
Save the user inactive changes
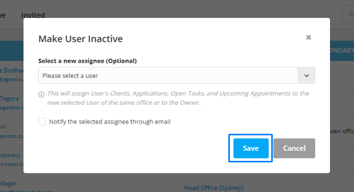(x=251, y=148)
